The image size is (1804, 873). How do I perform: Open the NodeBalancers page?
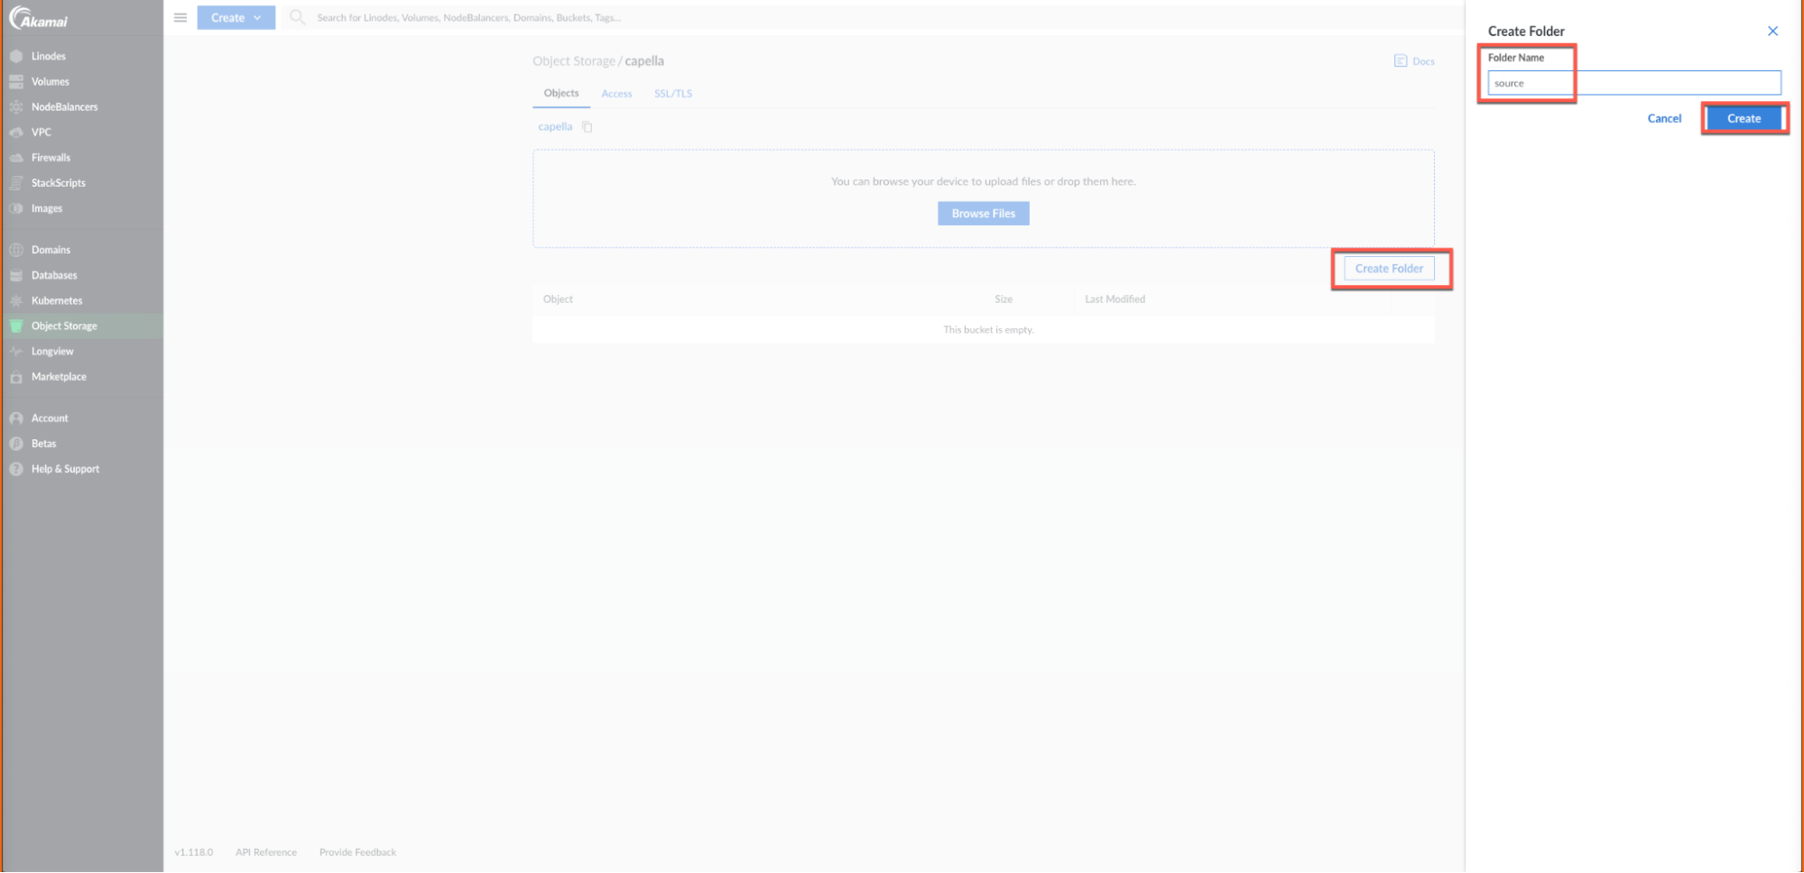tap(65, 106)
